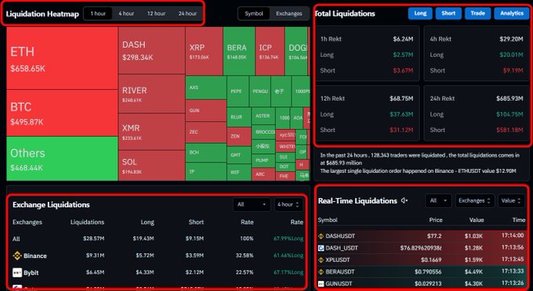Click the ICP heatmap tile
This screenshot has width=533, height=291.
coord(270,51)
